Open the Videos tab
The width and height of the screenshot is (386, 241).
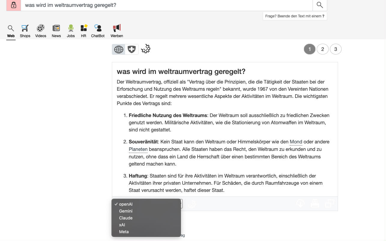[x=40, y=31]
